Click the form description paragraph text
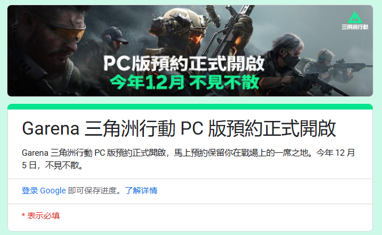 point(188,159)
